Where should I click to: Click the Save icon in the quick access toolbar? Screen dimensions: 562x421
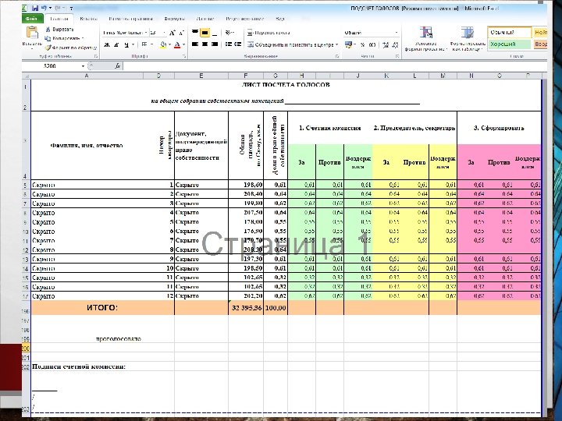[35, 8]
